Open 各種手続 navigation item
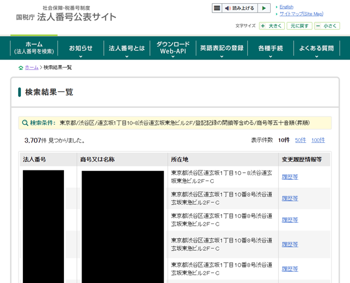 click(x=270, y=48)
